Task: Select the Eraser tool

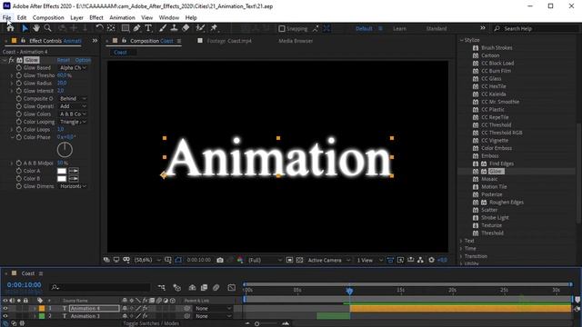Action: (186, 28)
